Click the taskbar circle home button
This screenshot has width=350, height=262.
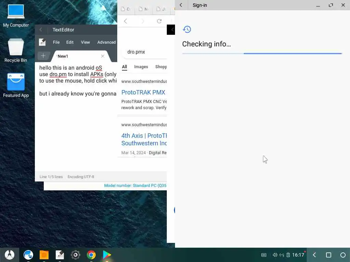click(x=343, y=255)
